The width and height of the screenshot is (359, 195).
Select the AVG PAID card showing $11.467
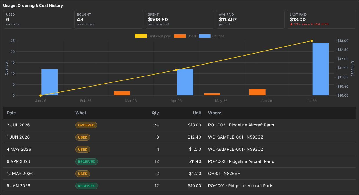[x=250, y=19]
